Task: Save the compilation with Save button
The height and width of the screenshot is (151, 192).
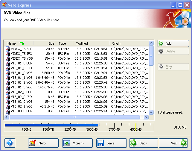Action: point(112,143)
